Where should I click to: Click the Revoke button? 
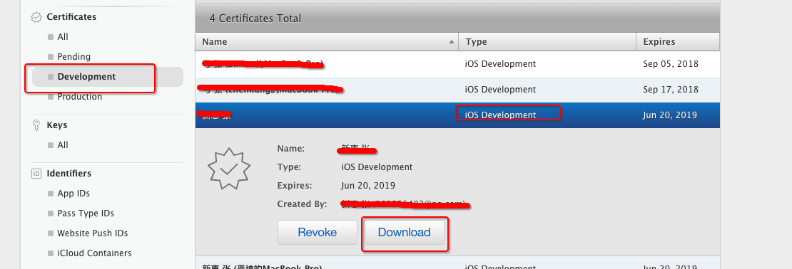pos(318,232)
